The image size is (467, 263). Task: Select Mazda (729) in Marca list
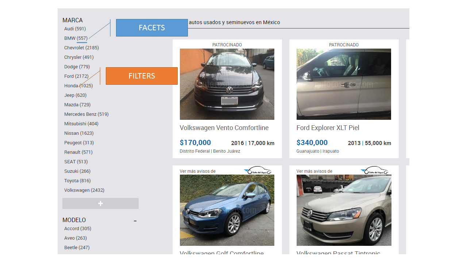77,105
